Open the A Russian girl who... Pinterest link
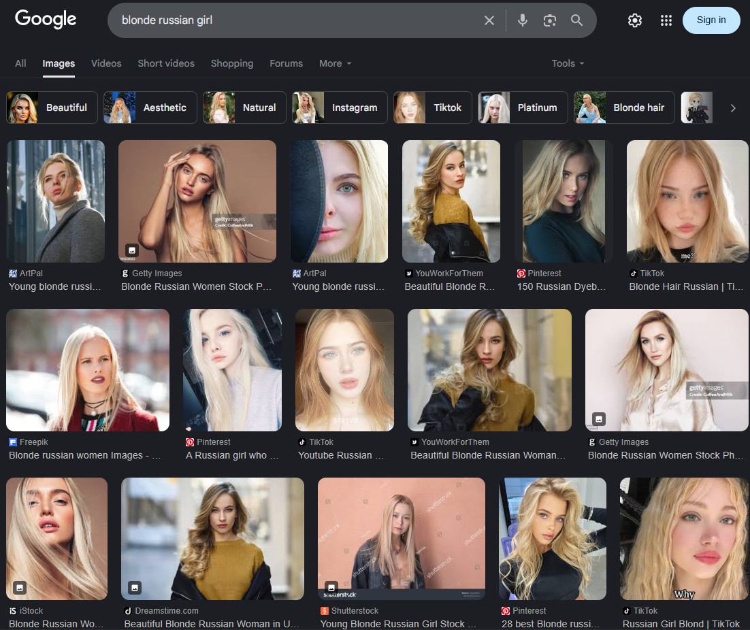Image resolution: width=750 pixels, height=630 pixels. click(x=232, y=455)
